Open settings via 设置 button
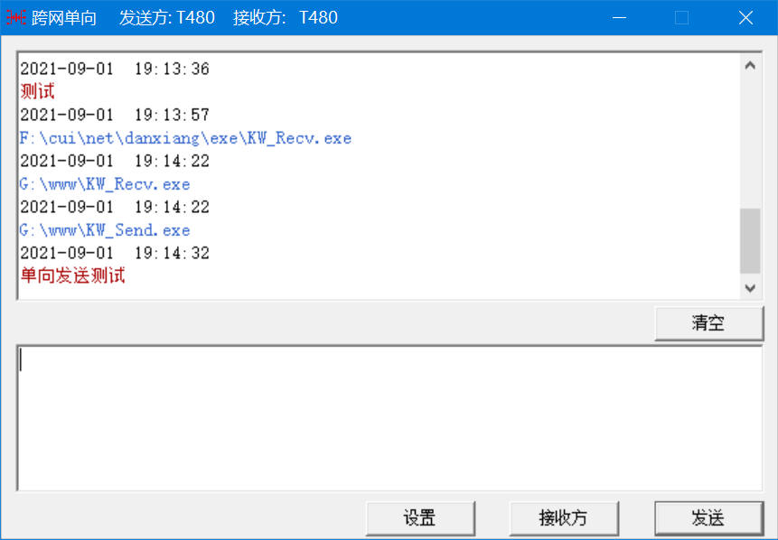778x540 pixels. coord(420,518)
